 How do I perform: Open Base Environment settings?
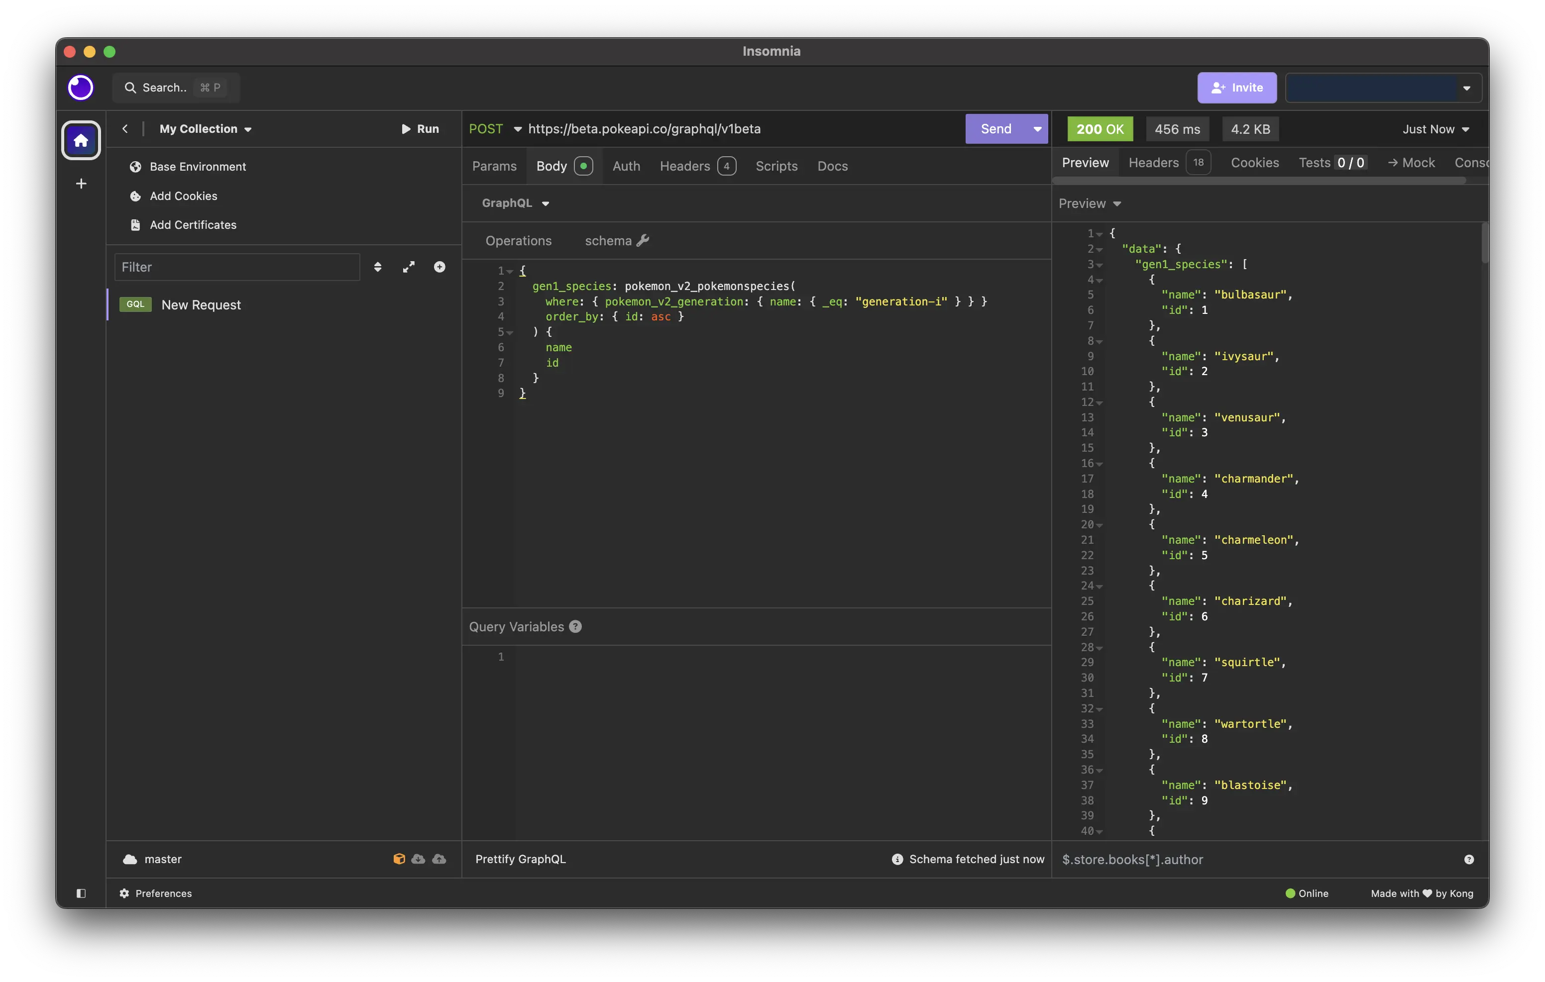coord(188,167)
